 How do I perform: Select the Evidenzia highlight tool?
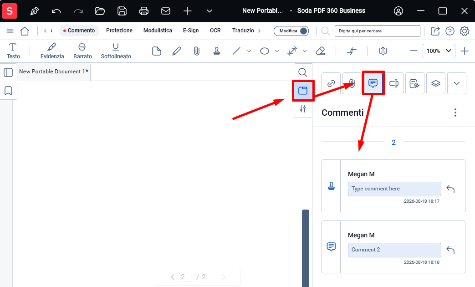[52, 51]
